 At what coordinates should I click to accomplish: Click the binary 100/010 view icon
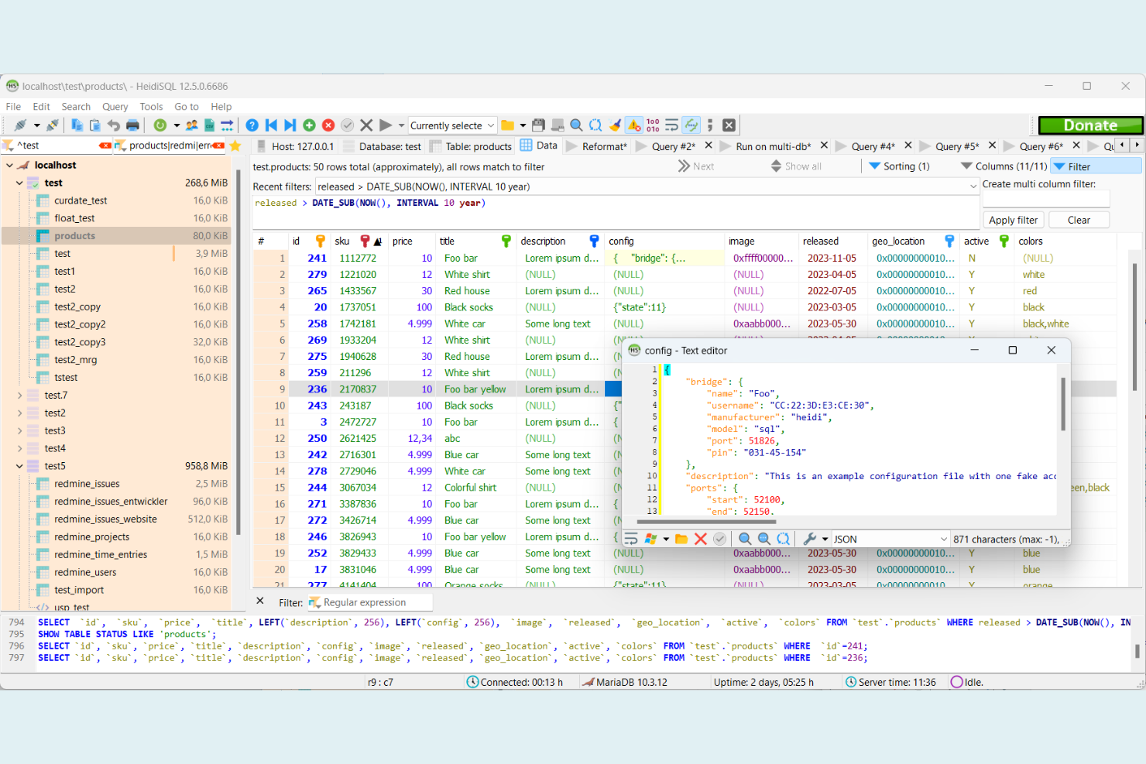(653, 125)
